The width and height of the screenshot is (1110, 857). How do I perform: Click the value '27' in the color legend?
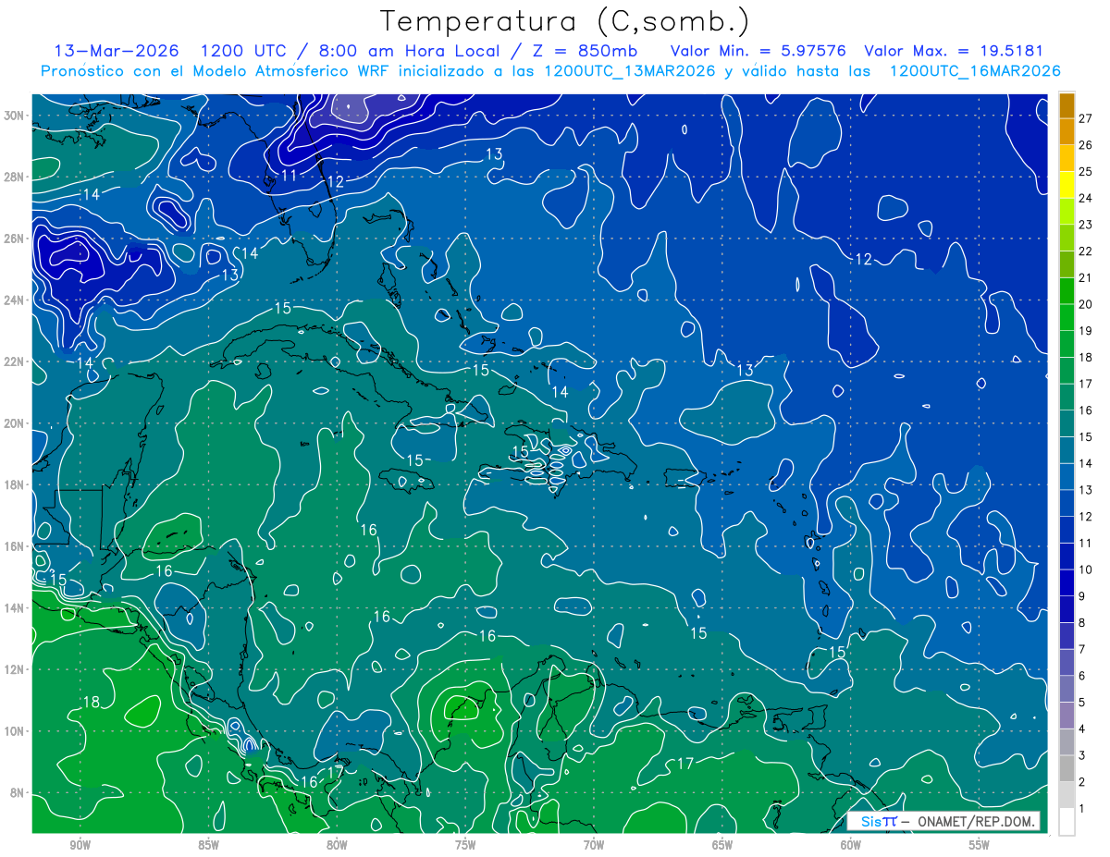point(1086,117)
